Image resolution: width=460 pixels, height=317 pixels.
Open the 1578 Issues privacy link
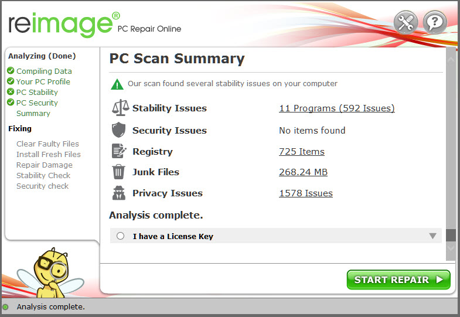[305, 193]
